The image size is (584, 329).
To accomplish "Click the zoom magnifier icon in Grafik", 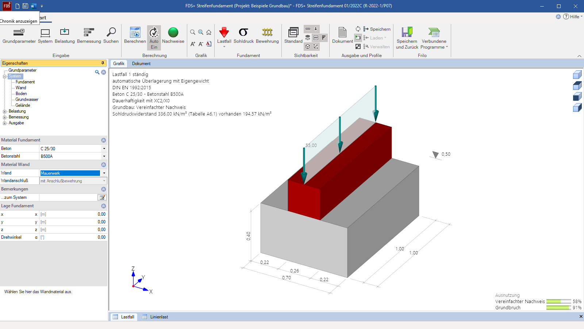I will (x=193, y=32).
